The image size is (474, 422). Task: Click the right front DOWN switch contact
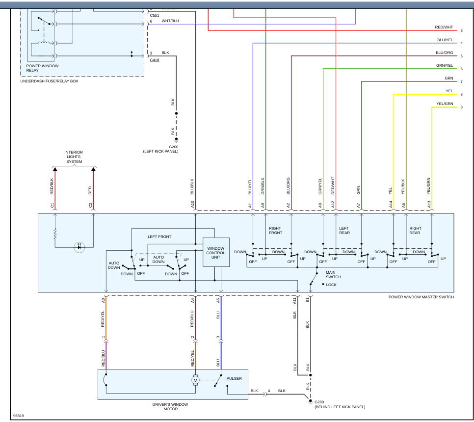[250, 255]
